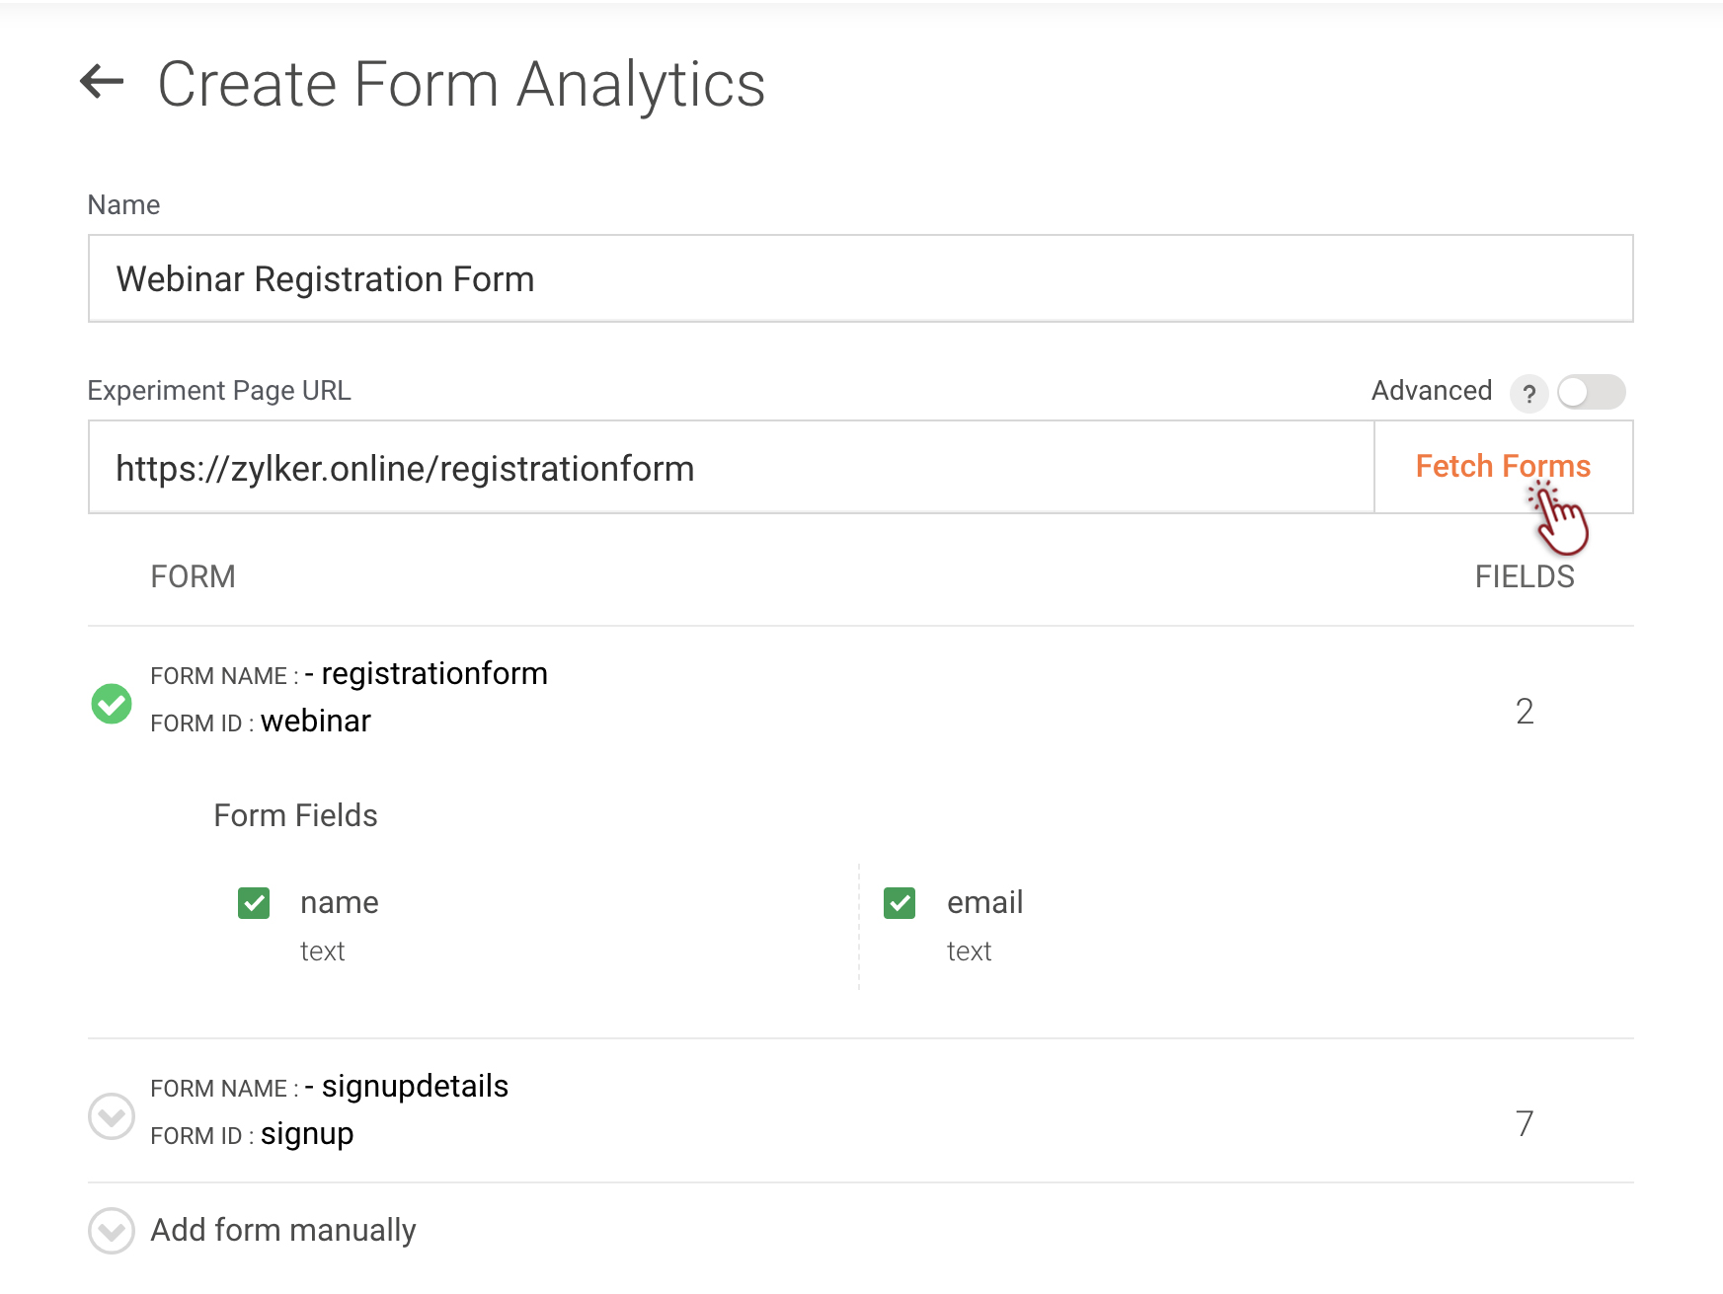Click the Name input field

pyautogui.click(x=859, y=279)
